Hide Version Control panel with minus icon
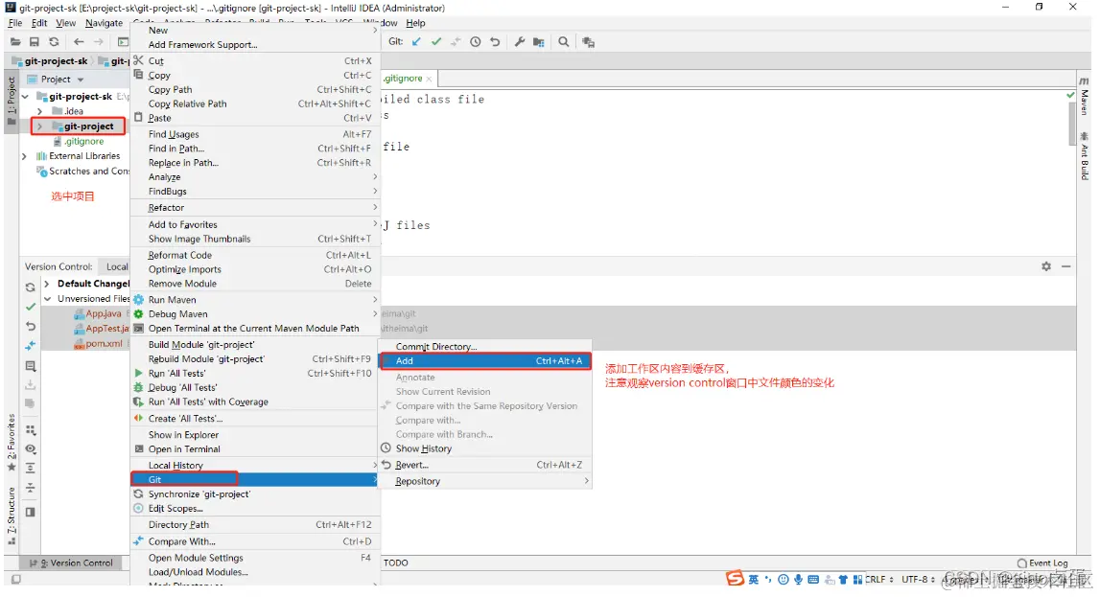This screenshot has height=597, width=1100. pyautogui.click(x=1065, y=266)
